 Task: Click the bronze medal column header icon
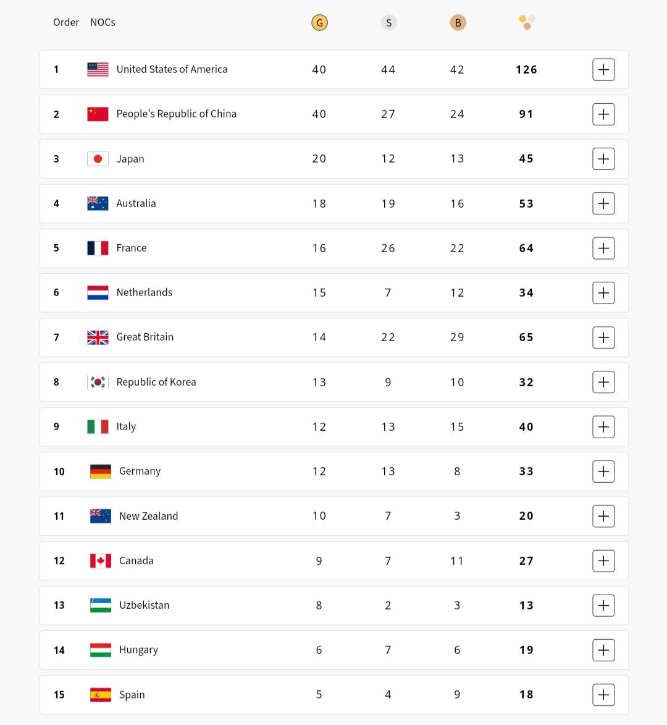458,22
